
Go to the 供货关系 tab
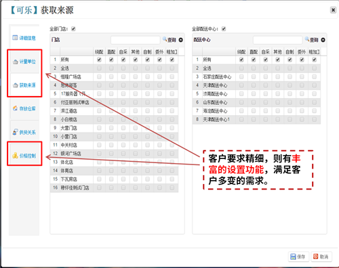[x=24, y=132]
